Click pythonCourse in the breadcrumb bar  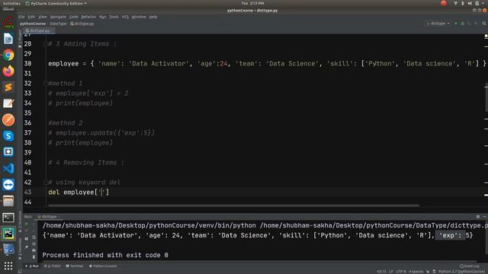pyautogui.click(x=33, y=24)
